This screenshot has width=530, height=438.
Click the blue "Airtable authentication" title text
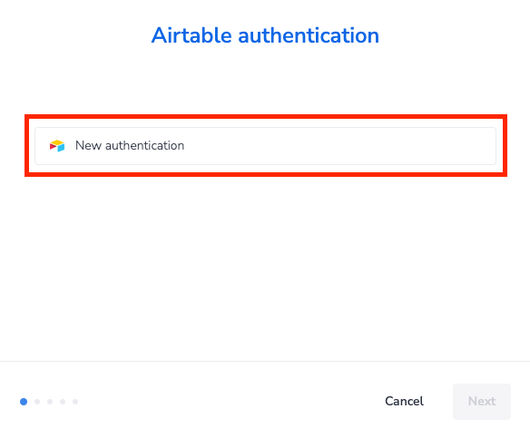265,35
